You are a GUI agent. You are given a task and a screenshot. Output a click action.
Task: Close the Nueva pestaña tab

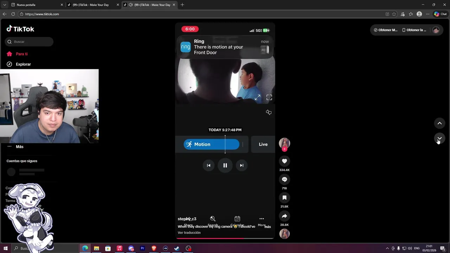pos(62,5)
